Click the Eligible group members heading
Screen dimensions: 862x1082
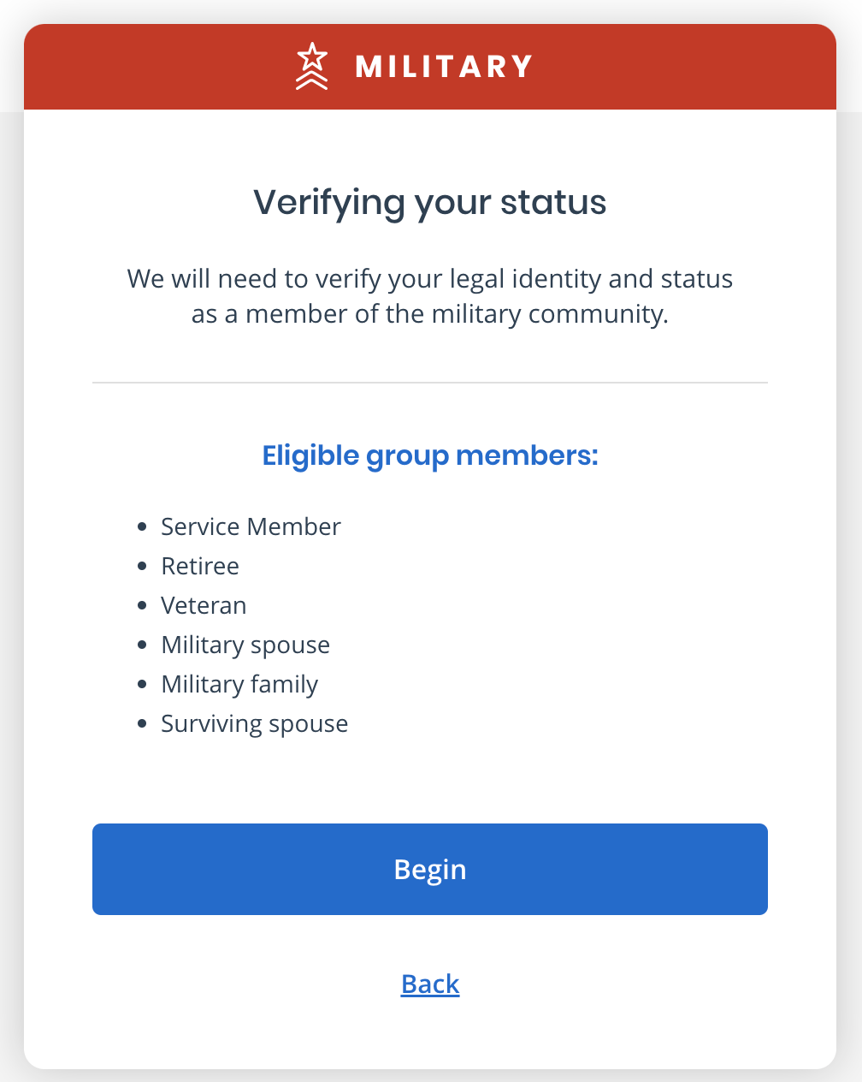pyautogui.click(x=430, y=455)
